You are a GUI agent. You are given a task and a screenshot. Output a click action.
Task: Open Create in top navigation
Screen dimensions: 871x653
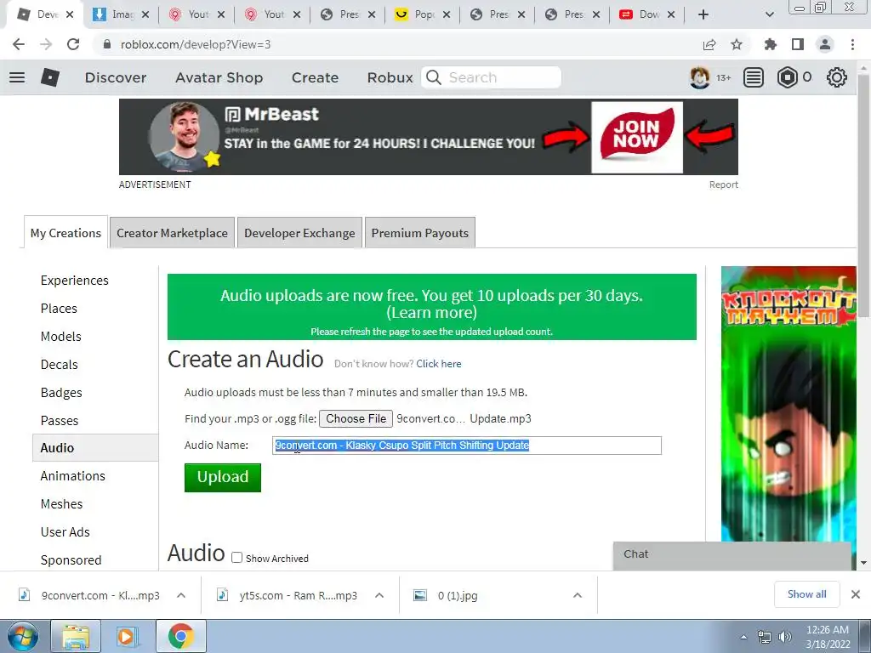coord(315,77)
